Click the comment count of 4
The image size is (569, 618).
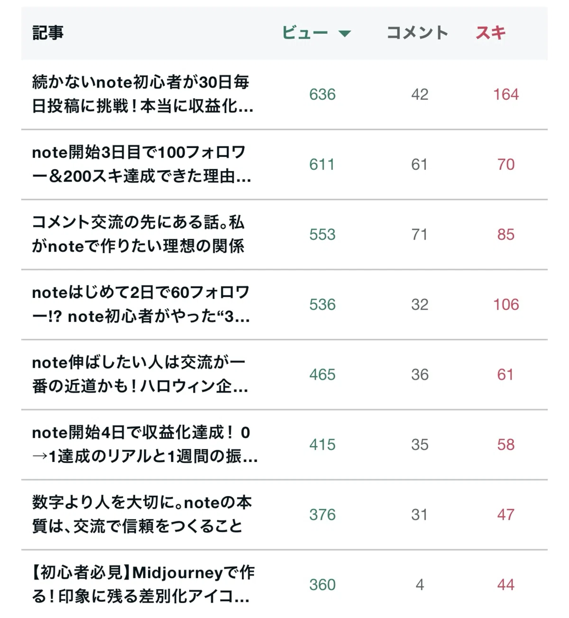point(420,585)
